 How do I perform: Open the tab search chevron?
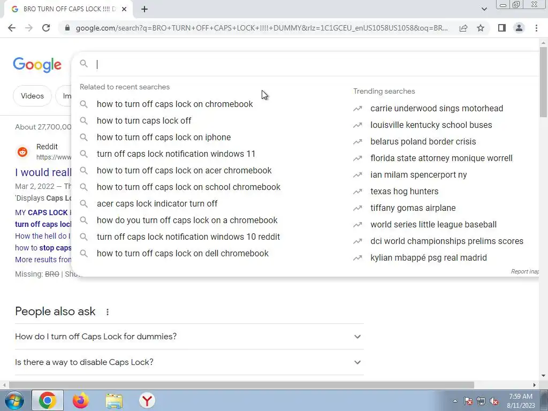[484, 9]
